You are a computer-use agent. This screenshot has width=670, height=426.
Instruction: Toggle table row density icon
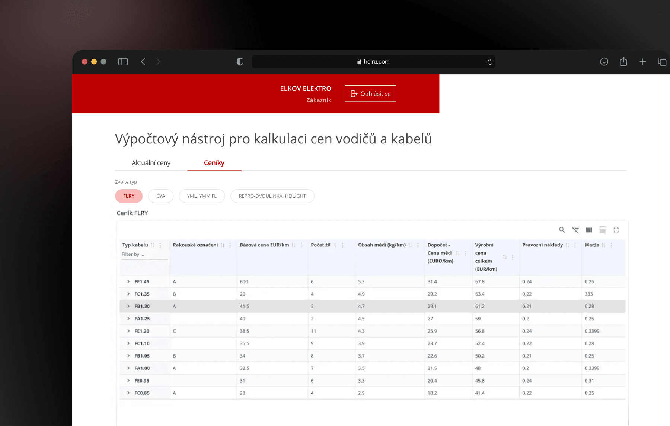tap(602, 230)
